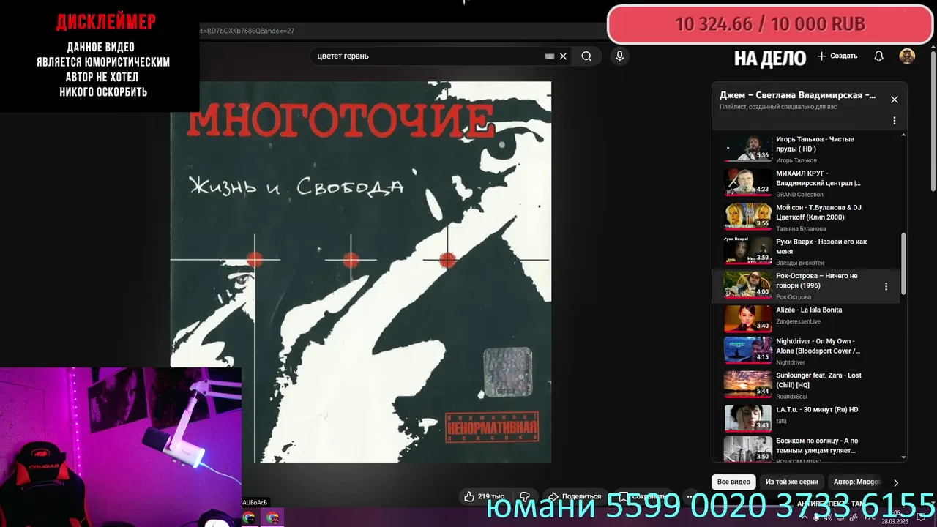
Task: Start voice search with the microphone
Action: click(619, 56)
